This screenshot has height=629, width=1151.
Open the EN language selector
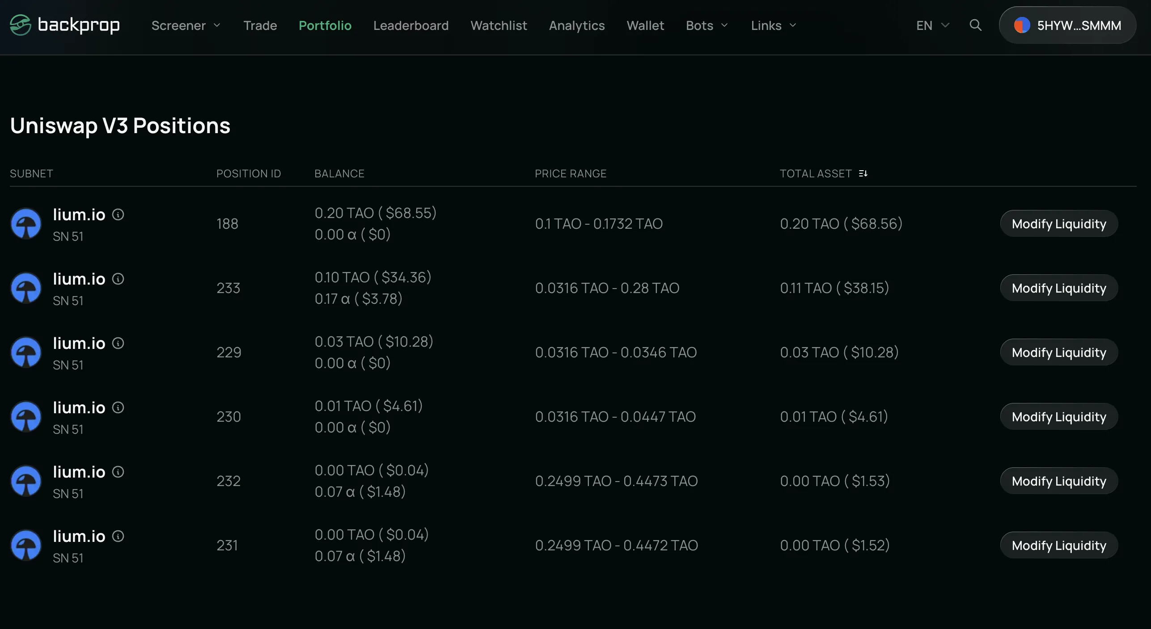click(932, 25)
